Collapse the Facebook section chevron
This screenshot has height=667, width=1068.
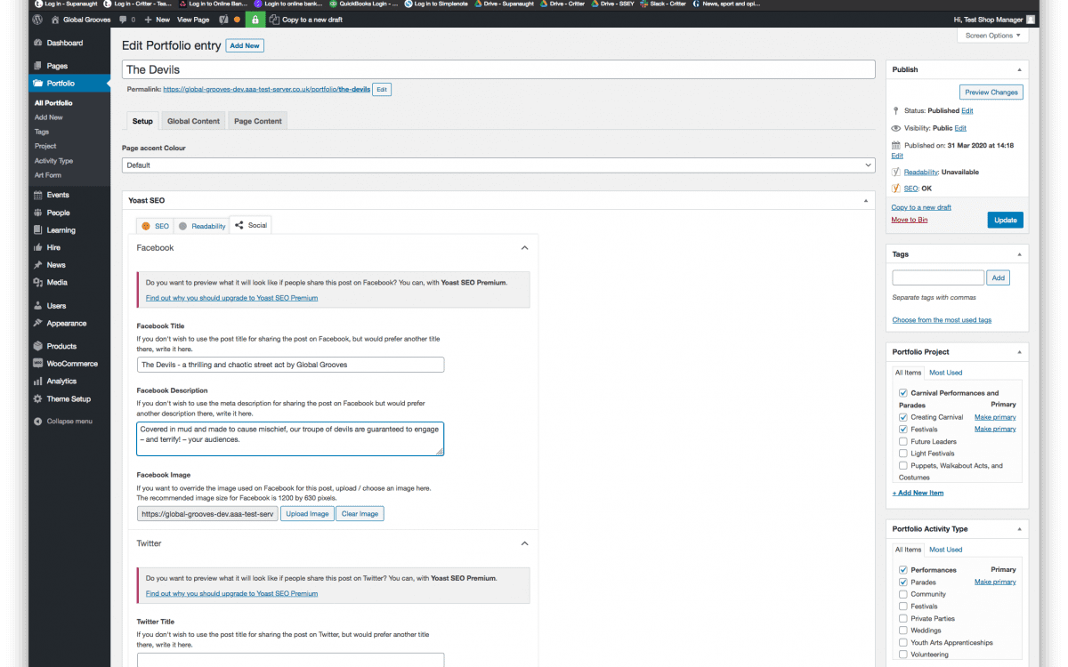524,248
